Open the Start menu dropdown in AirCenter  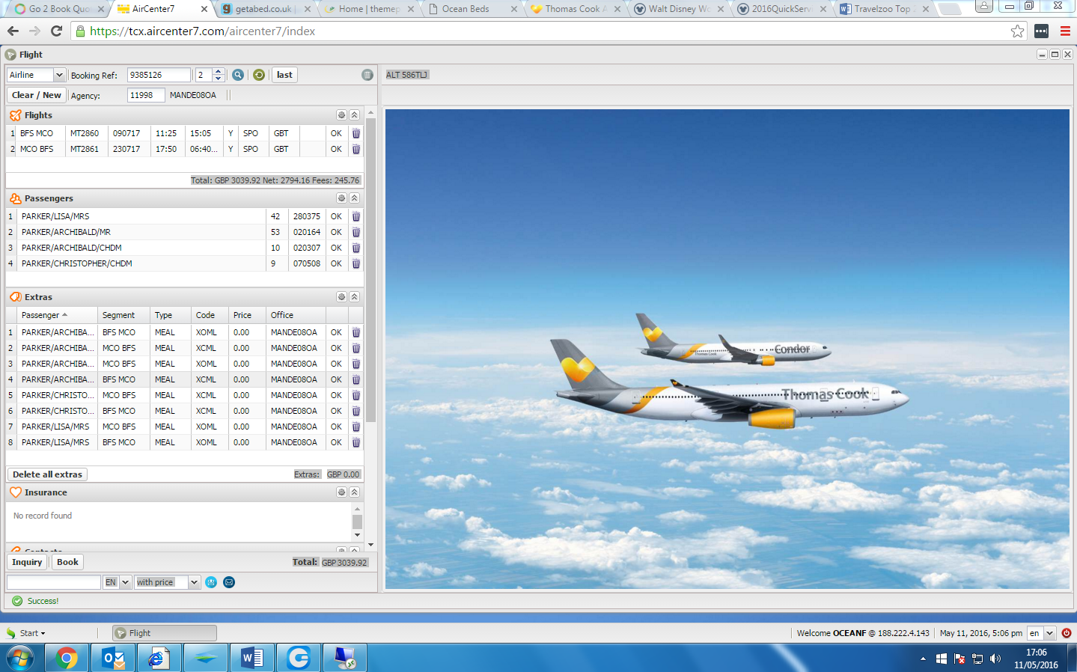[x=27, y=633]
